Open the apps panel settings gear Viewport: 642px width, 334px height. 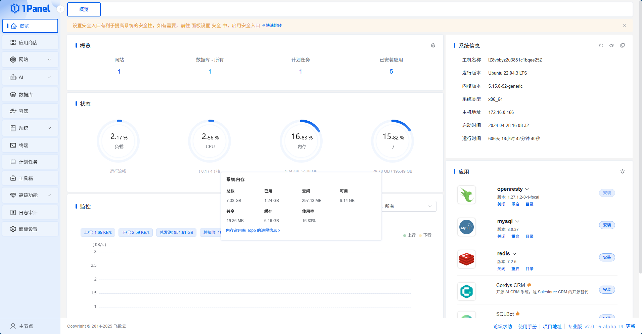pyautogui.click(x=623, y=171)
